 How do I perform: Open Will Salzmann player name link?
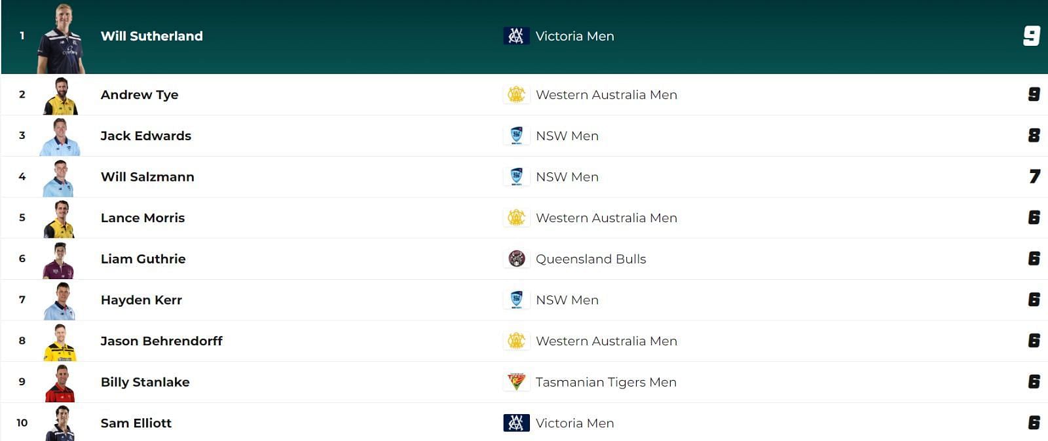[x=147, y=177]
